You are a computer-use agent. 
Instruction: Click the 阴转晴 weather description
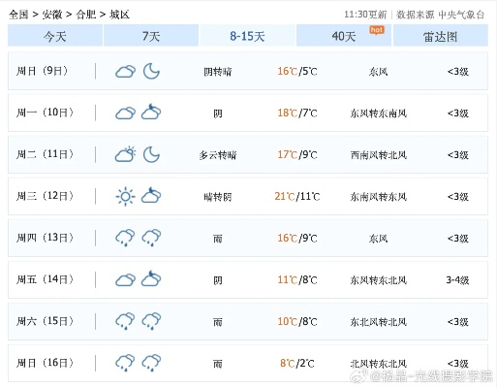[x=218, y=72]
